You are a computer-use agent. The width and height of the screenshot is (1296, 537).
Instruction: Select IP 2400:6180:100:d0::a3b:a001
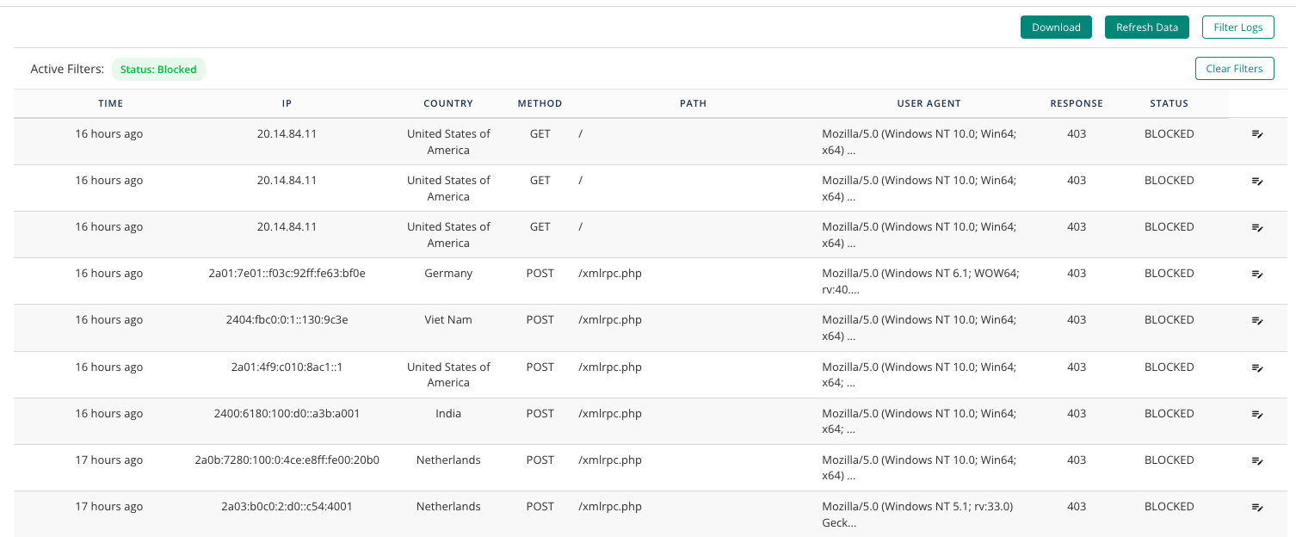[287, 414]
